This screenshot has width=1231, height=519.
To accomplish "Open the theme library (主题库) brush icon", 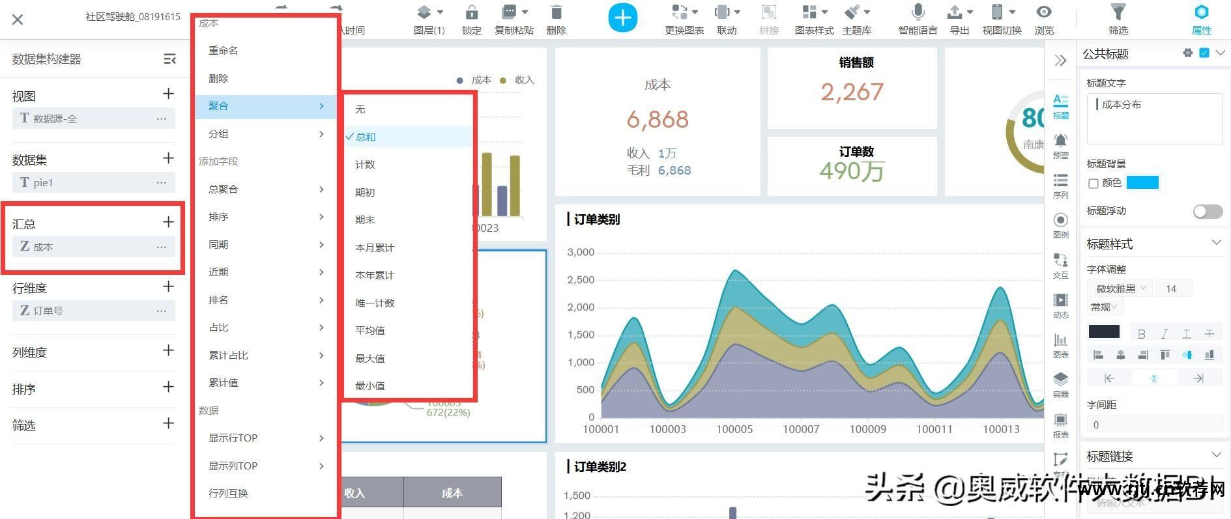I will 852,12.
